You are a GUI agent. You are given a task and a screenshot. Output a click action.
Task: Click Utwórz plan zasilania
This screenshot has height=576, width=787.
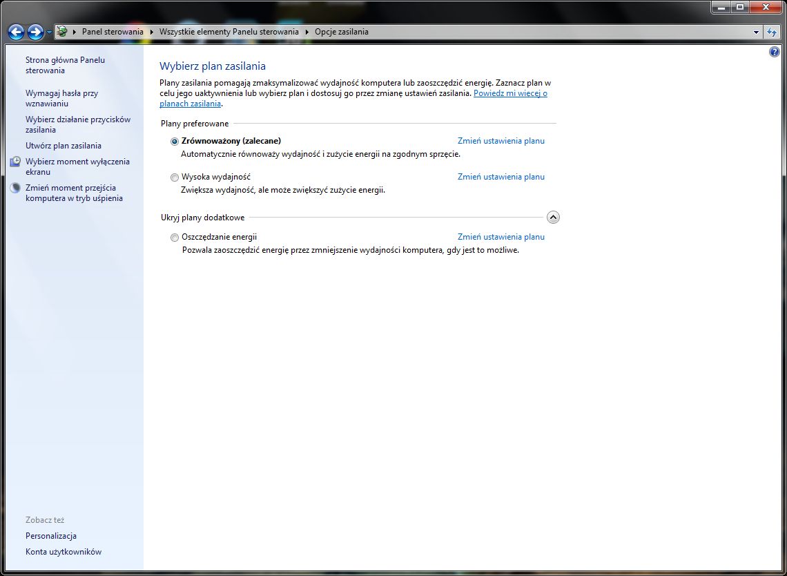(64, 146)
